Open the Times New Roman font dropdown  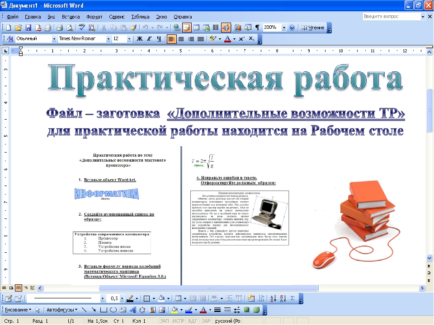click(108, 39)
